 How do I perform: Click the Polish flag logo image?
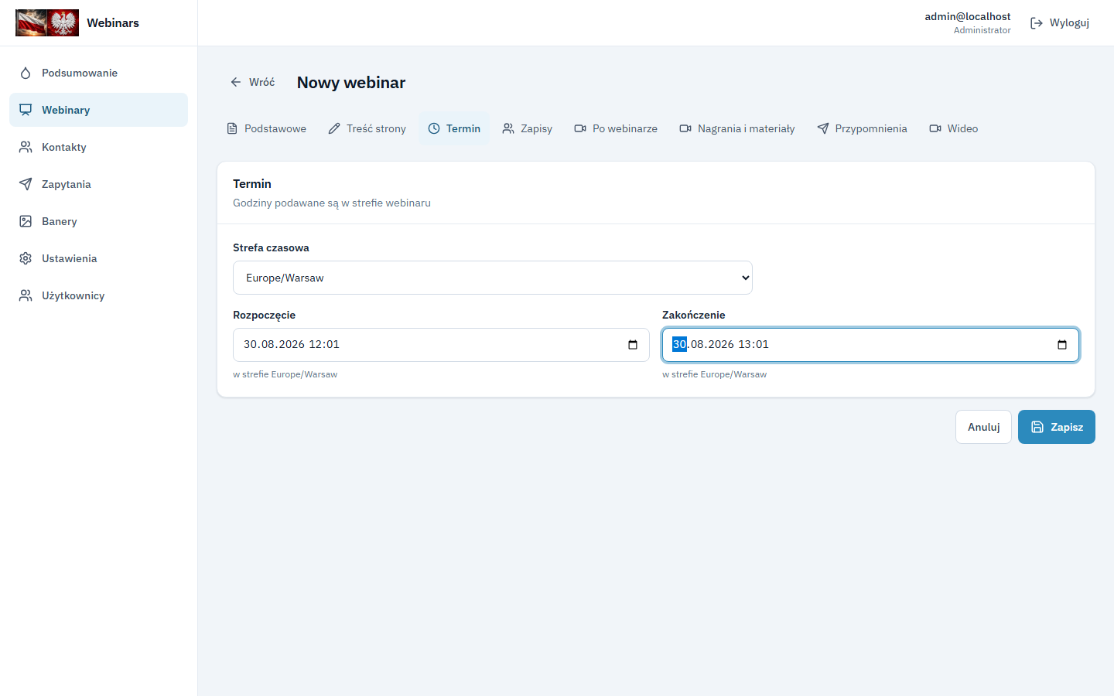[x=47, y=23]
